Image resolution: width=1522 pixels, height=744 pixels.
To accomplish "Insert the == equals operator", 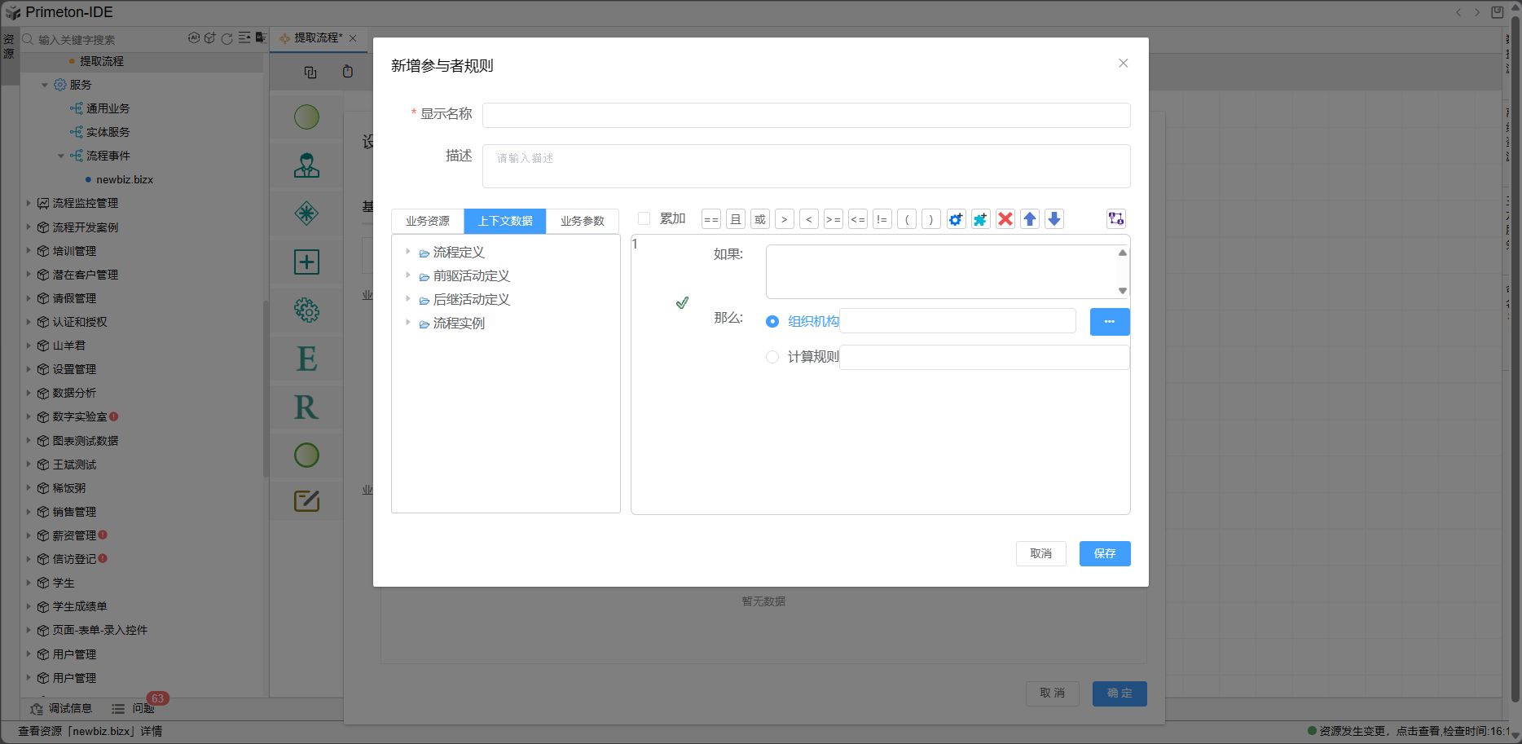I will click(x=711, y=219).
